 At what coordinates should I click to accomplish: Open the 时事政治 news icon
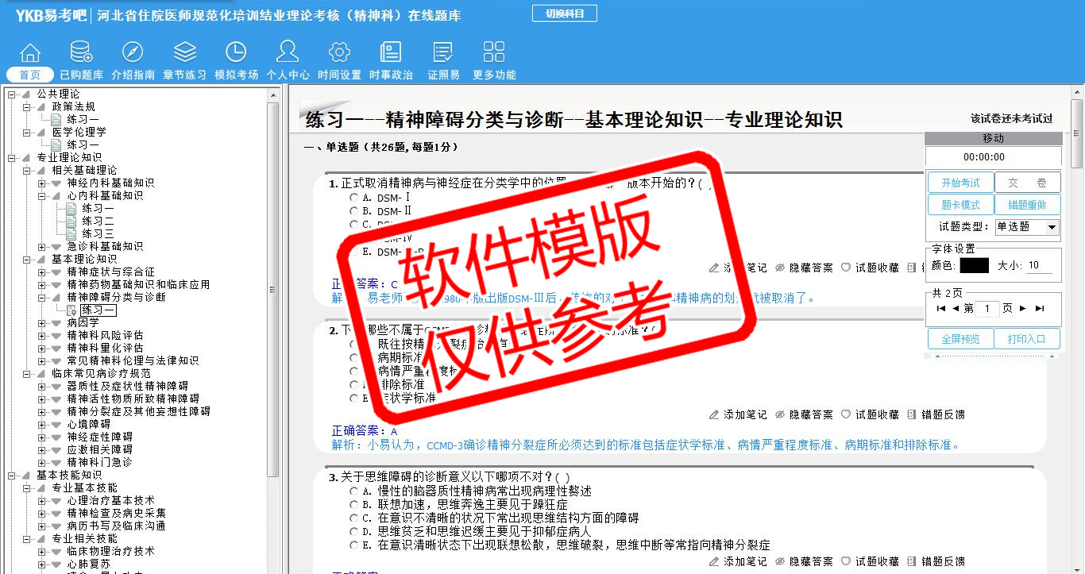[x=391, y=52]
